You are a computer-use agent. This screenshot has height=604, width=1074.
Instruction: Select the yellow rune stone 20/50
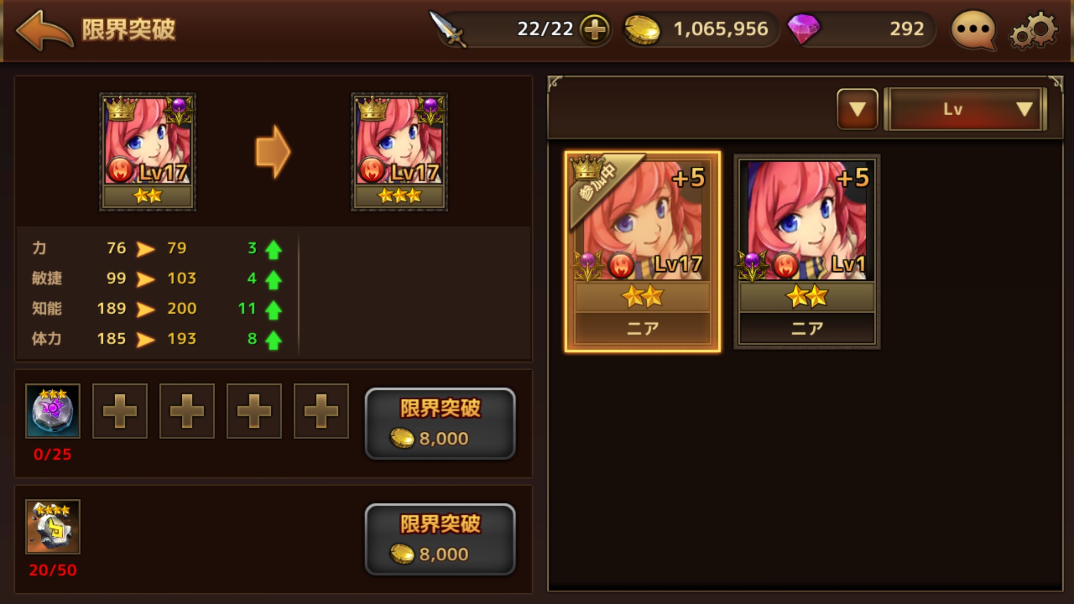click(53, 527)
